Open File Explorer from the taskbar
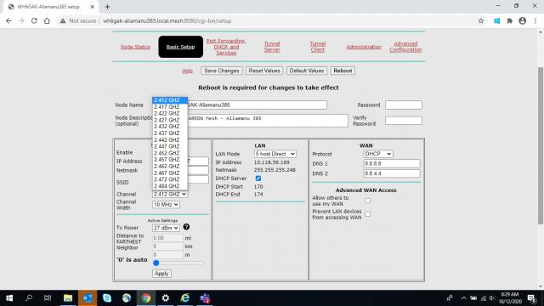 [x=68, y=298]
